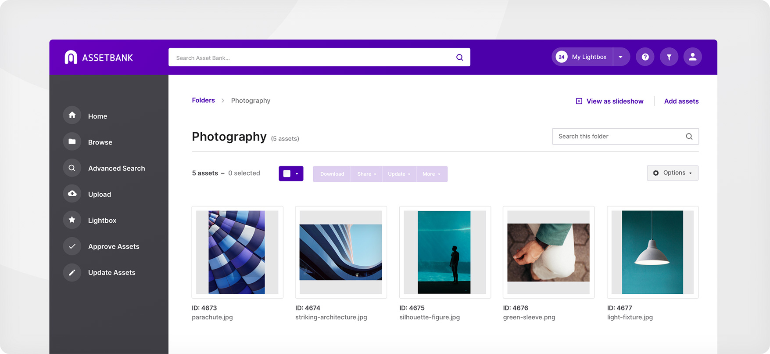Click the Download button
This screenshot has height=354, width=770.
click(x=332, y=174)
